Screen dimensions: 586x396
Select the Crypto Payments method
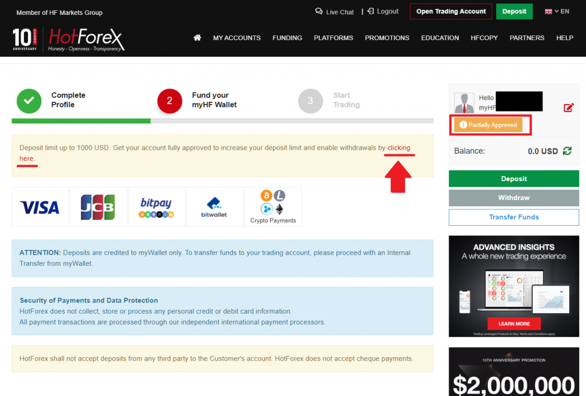273,207
